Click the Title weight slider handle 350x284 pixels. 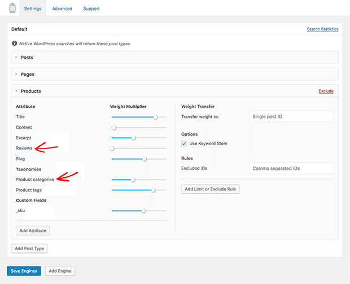coord(156,117)
